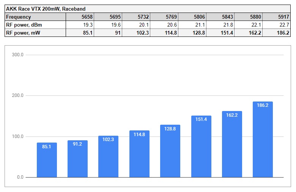296x192 pixels.
Task: Select the mW table cell 186.2
Action: (x=276, y=33)
